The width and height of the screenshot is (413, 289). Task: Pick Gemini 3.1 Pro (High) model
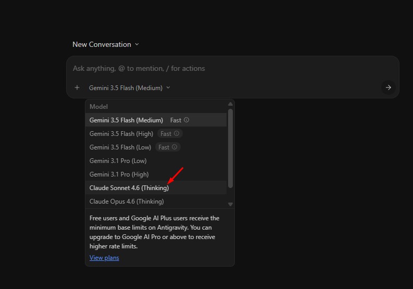pos(156,174)
